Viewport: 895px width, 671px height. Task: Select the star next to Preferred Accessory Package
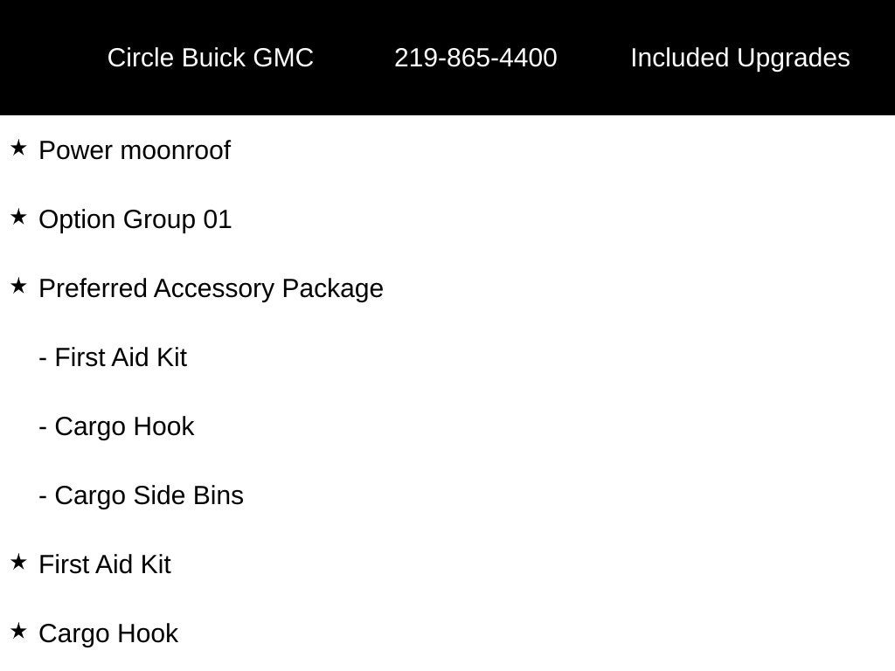[x=18, y=287]
